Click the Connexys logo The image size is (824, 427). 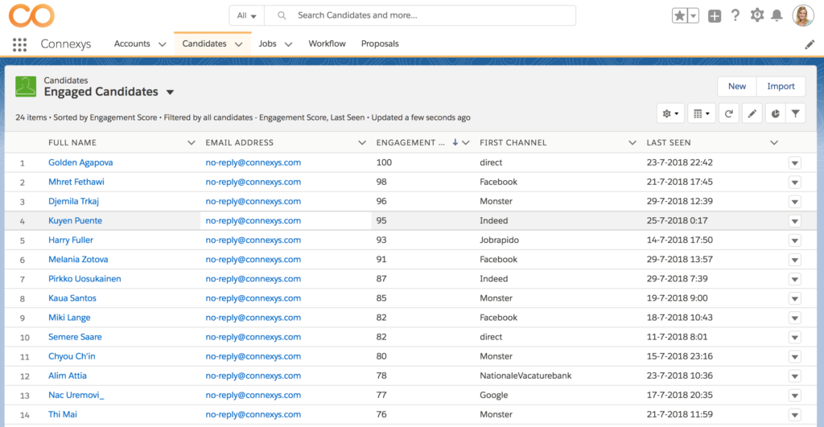click(x=31, y=15)
